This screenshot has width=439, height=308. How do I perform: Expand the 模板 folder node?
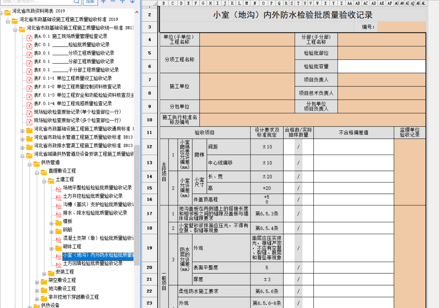click(x=51, y=223)
